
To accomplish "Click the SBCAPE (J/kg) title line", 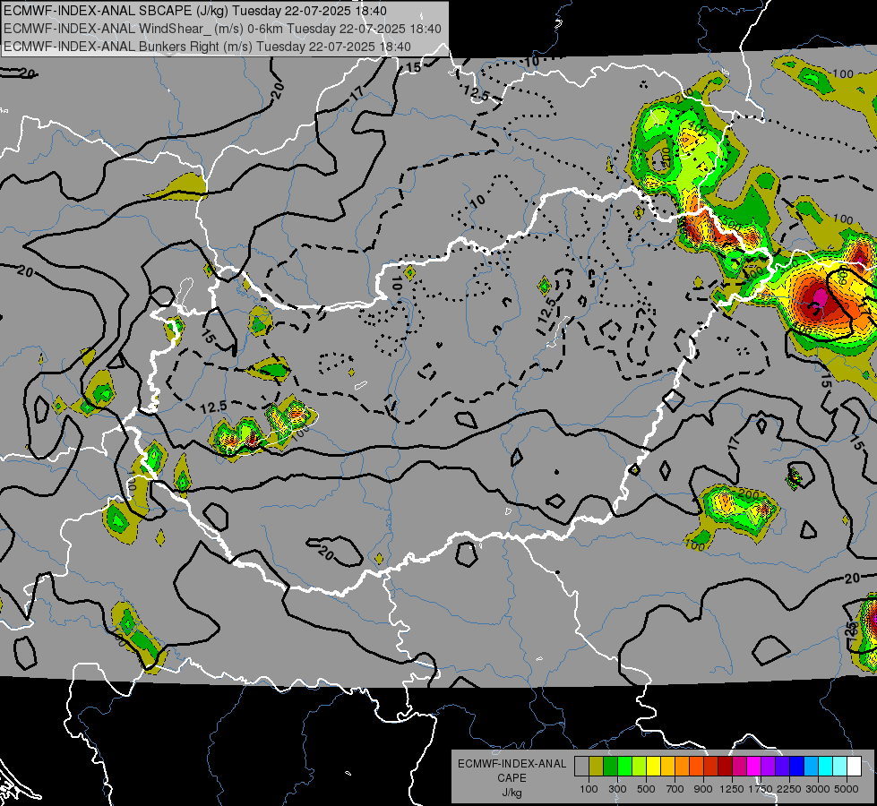I will (x=195, y=11).
